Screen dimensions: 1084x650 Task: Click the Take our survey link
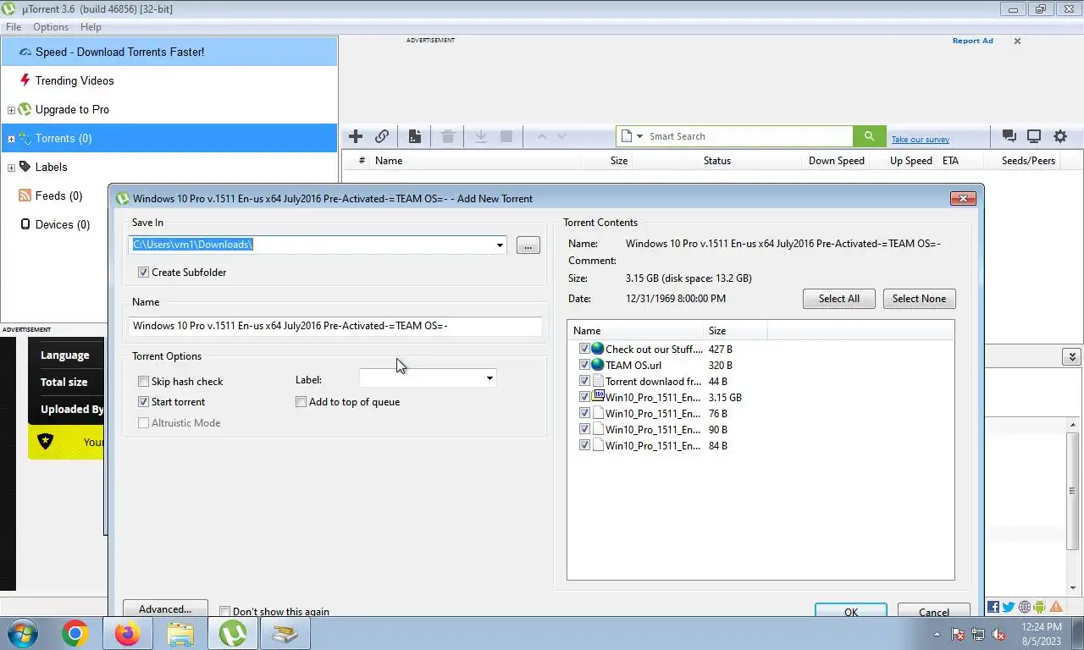920,140
